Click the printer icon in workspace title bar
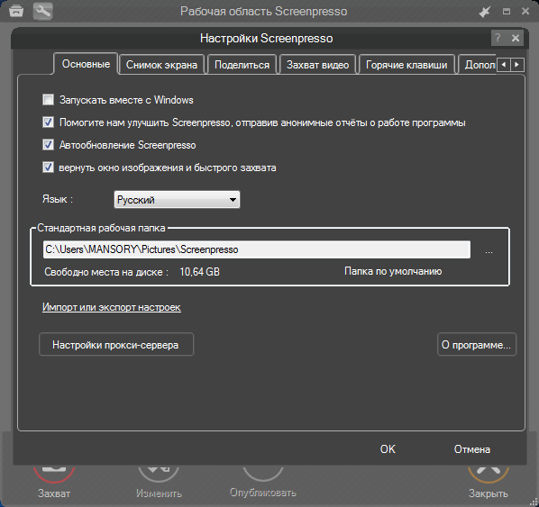 pyautogui.click(x=16, y=11)
